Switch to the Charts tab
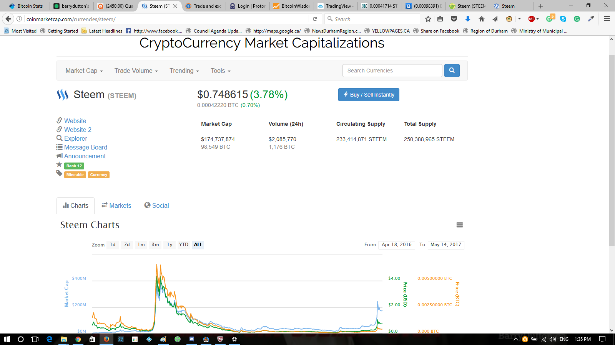 tap(76, 206)
